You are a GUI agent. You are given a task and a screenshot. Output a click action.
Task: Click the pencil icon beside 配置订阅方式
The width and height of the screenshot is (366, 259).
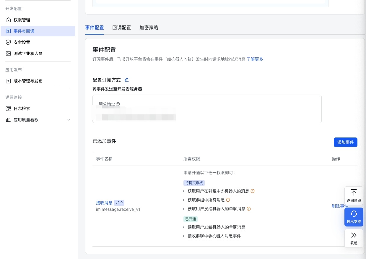click(126, 80)
